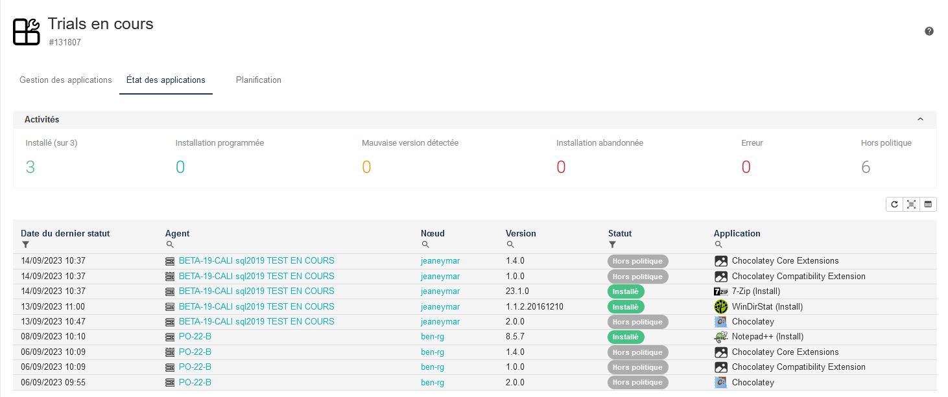Image resolution: width=948 pixels, height=397 pixels.
Task: Click the WinDirStat application icon
Action: click(x=720, y=306)
